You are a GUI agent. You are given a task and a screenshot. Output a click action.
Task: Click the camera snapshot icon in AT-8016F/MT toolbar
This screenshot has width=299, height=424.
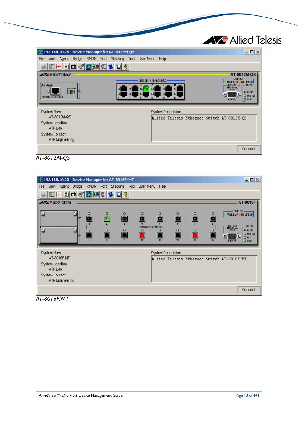click(x=74, y=195)
